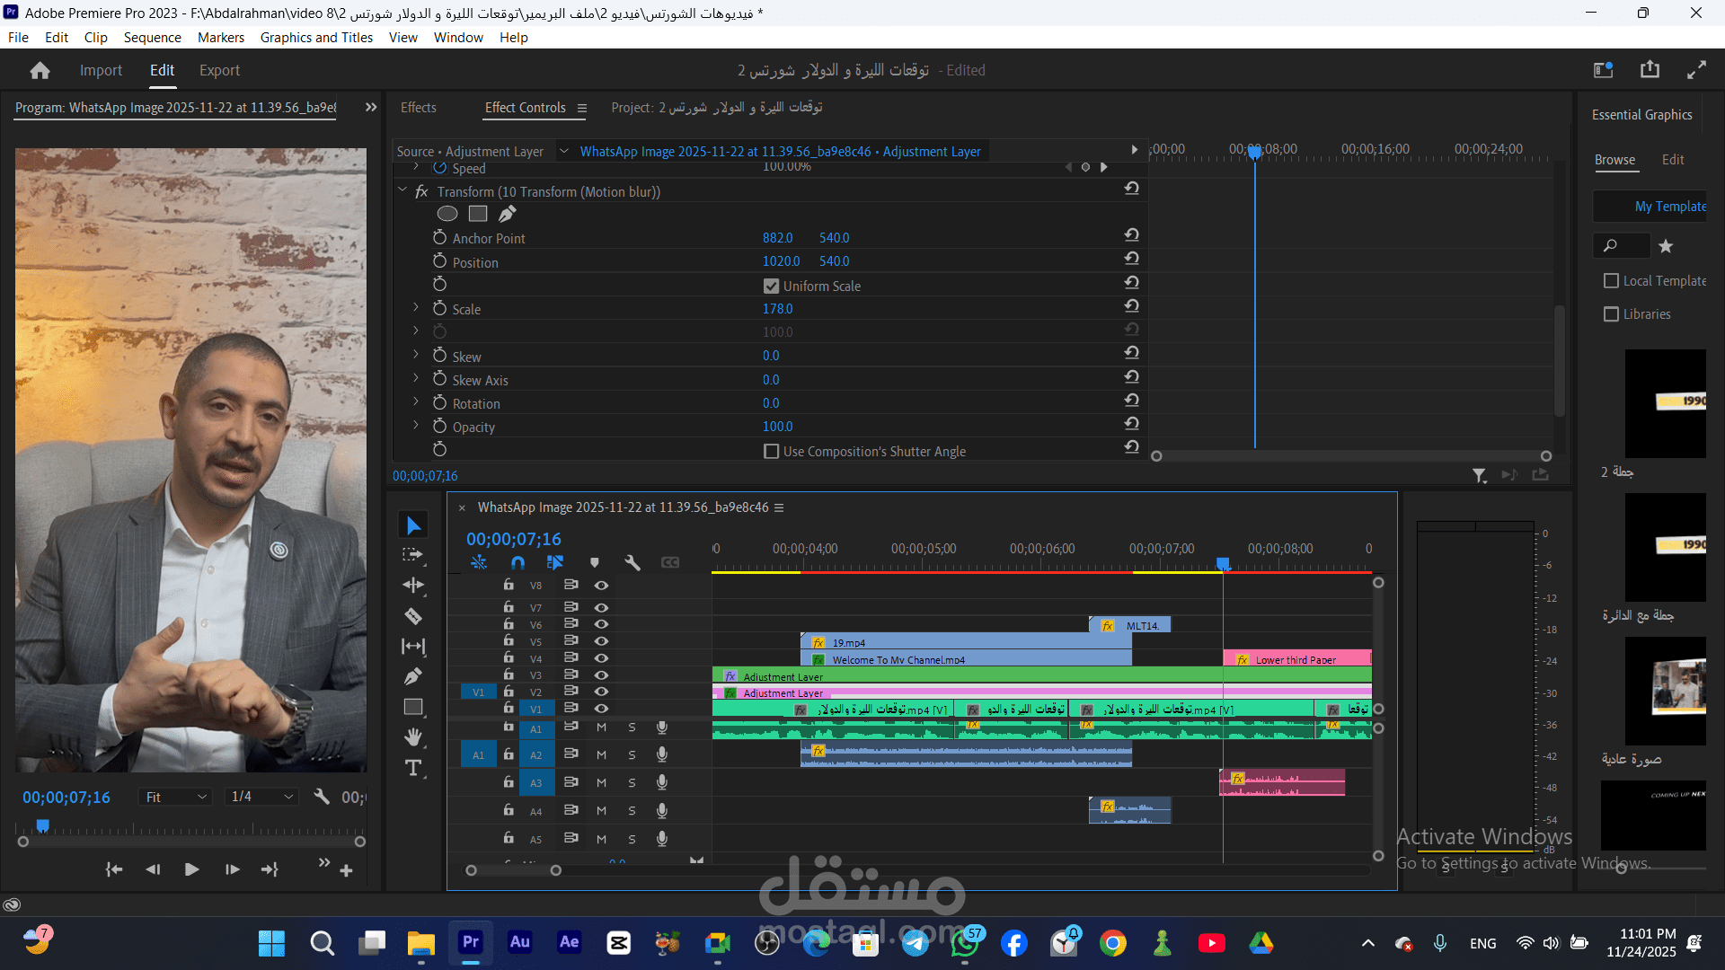This screenshot has height=970, width=1725.
Task: Open the 1/4 playback resolution dropdown
Action: (262, 797)
